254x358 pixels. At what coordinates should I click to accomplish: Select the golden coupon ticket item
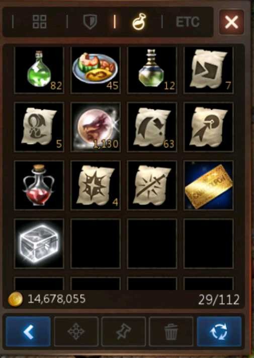click(x=208, y=185)
